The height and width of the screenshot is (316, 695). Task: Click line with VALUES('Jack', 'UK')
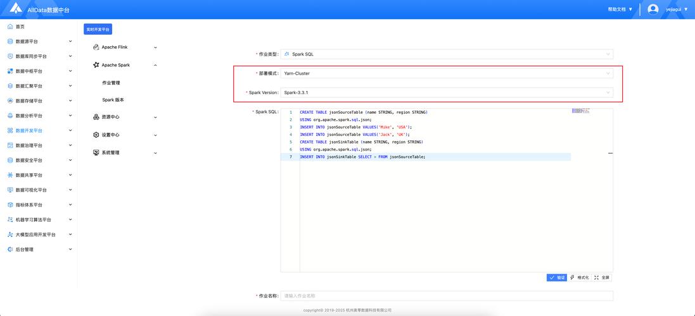(355, 135)
